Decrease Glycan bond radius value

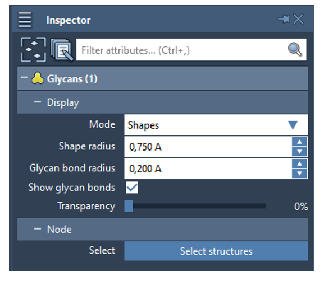click(x=299, y=174)
